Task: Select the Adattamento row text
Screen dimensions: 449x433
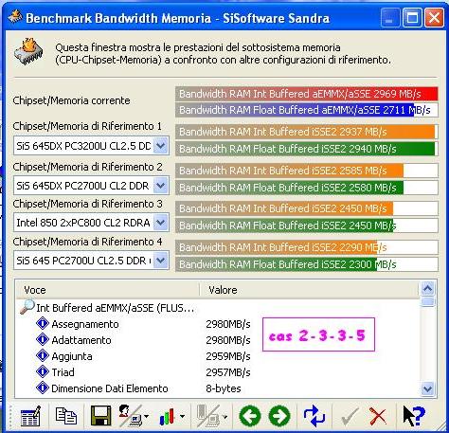Action: pos(81,340)
